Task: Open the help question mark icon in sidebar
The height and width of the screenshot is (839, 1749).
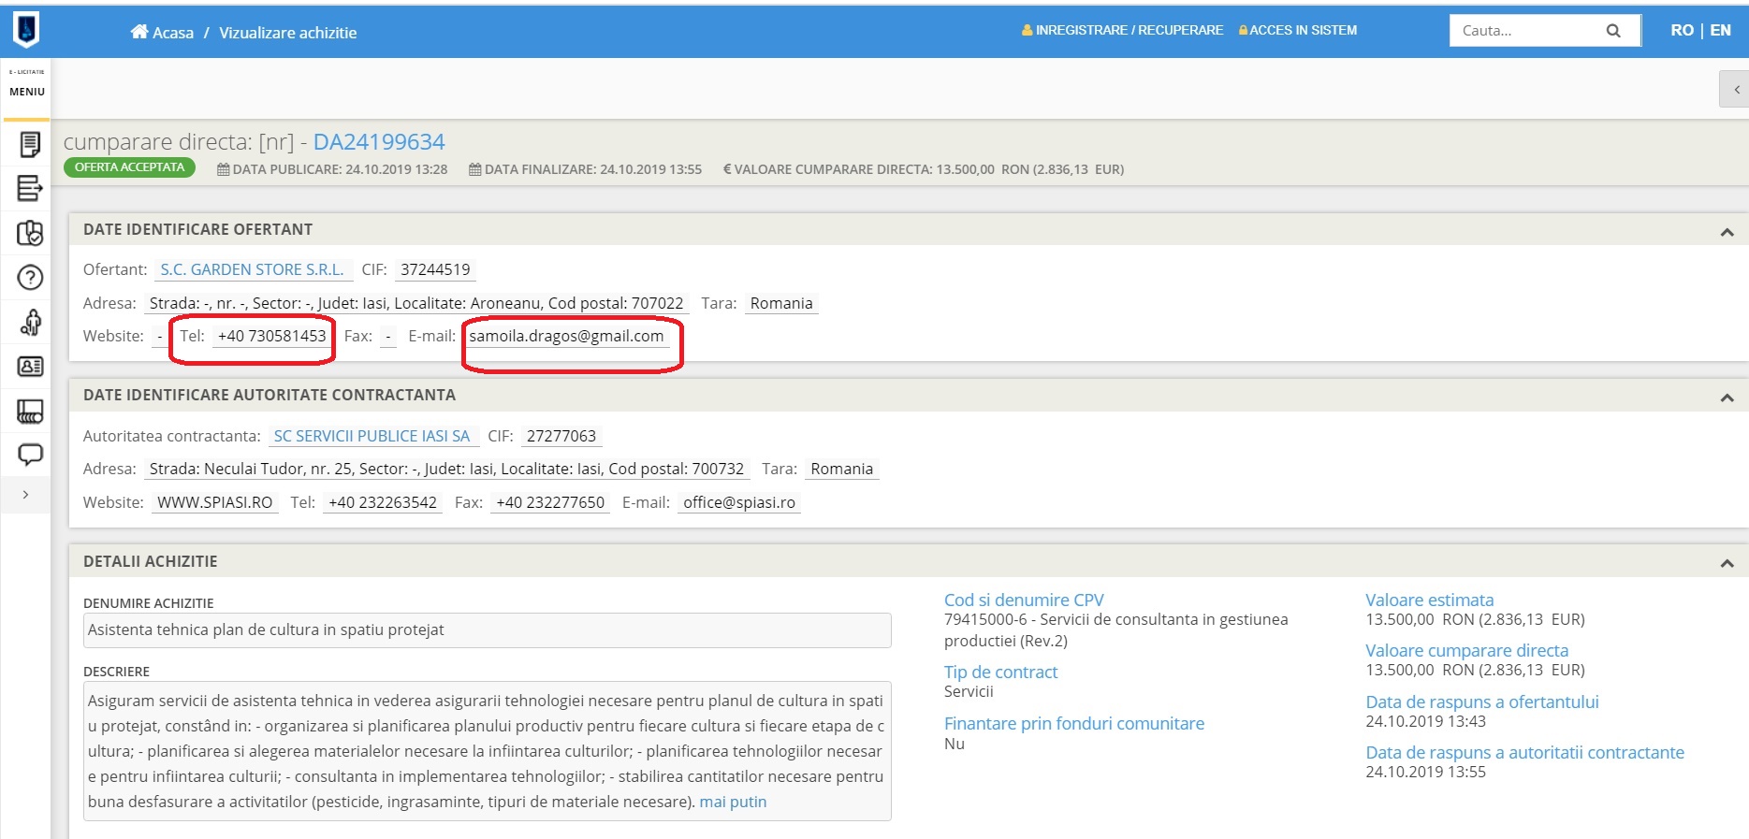Action: 30,278
